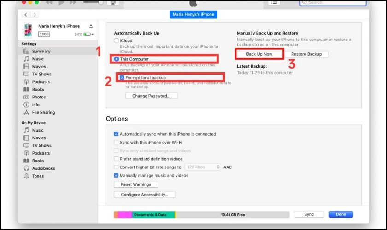Screen dimensions: 387x230
Task: Enable Sync with this iPhone over Wi-Fi
Action: point(117,142)
